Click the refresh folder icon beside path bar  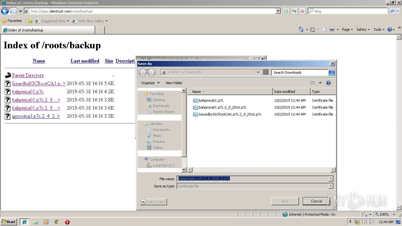coord(266,72)
